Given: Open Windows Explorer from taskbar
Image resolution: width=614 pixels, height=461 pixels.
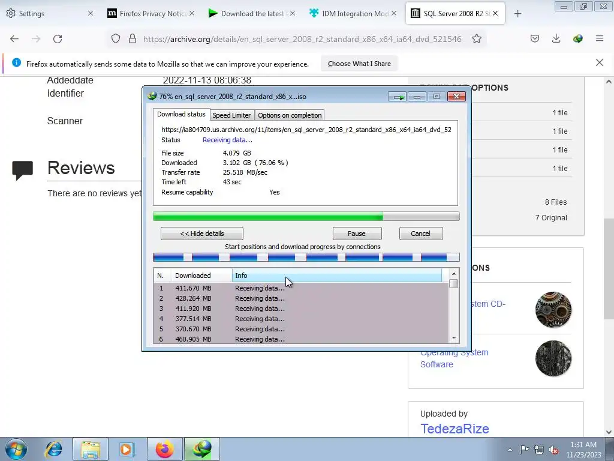Looking at the screenshot, I should pyautogui.click(x=91, y=449).
